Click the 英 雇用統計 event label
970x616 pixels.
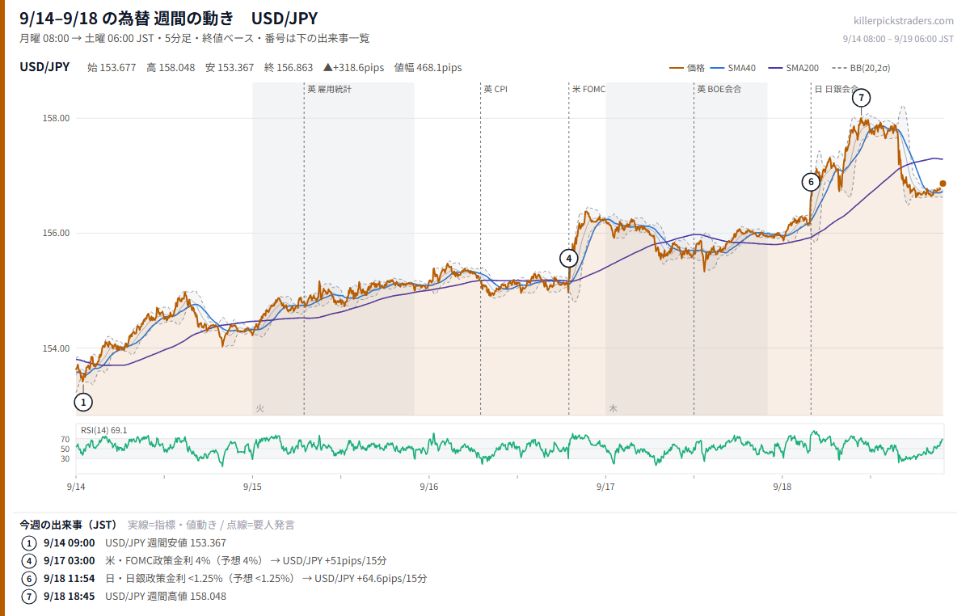329,89
